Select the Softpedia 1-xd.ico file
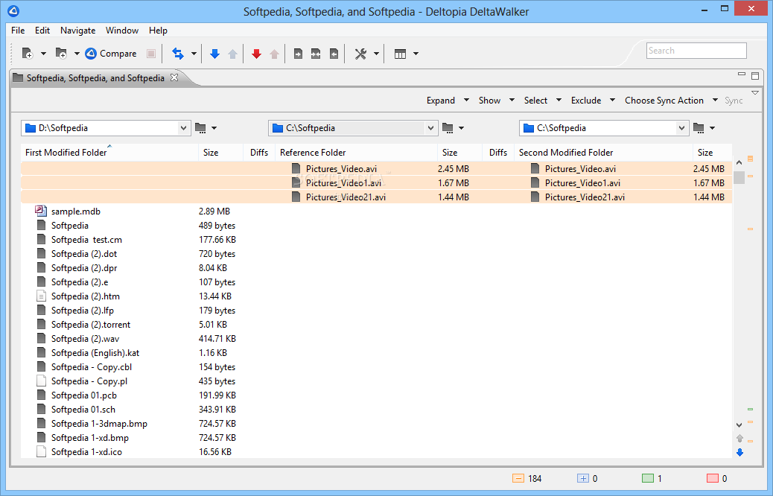Screen dimensions: 773x496 pyautogui.click(x=86, y=451)
